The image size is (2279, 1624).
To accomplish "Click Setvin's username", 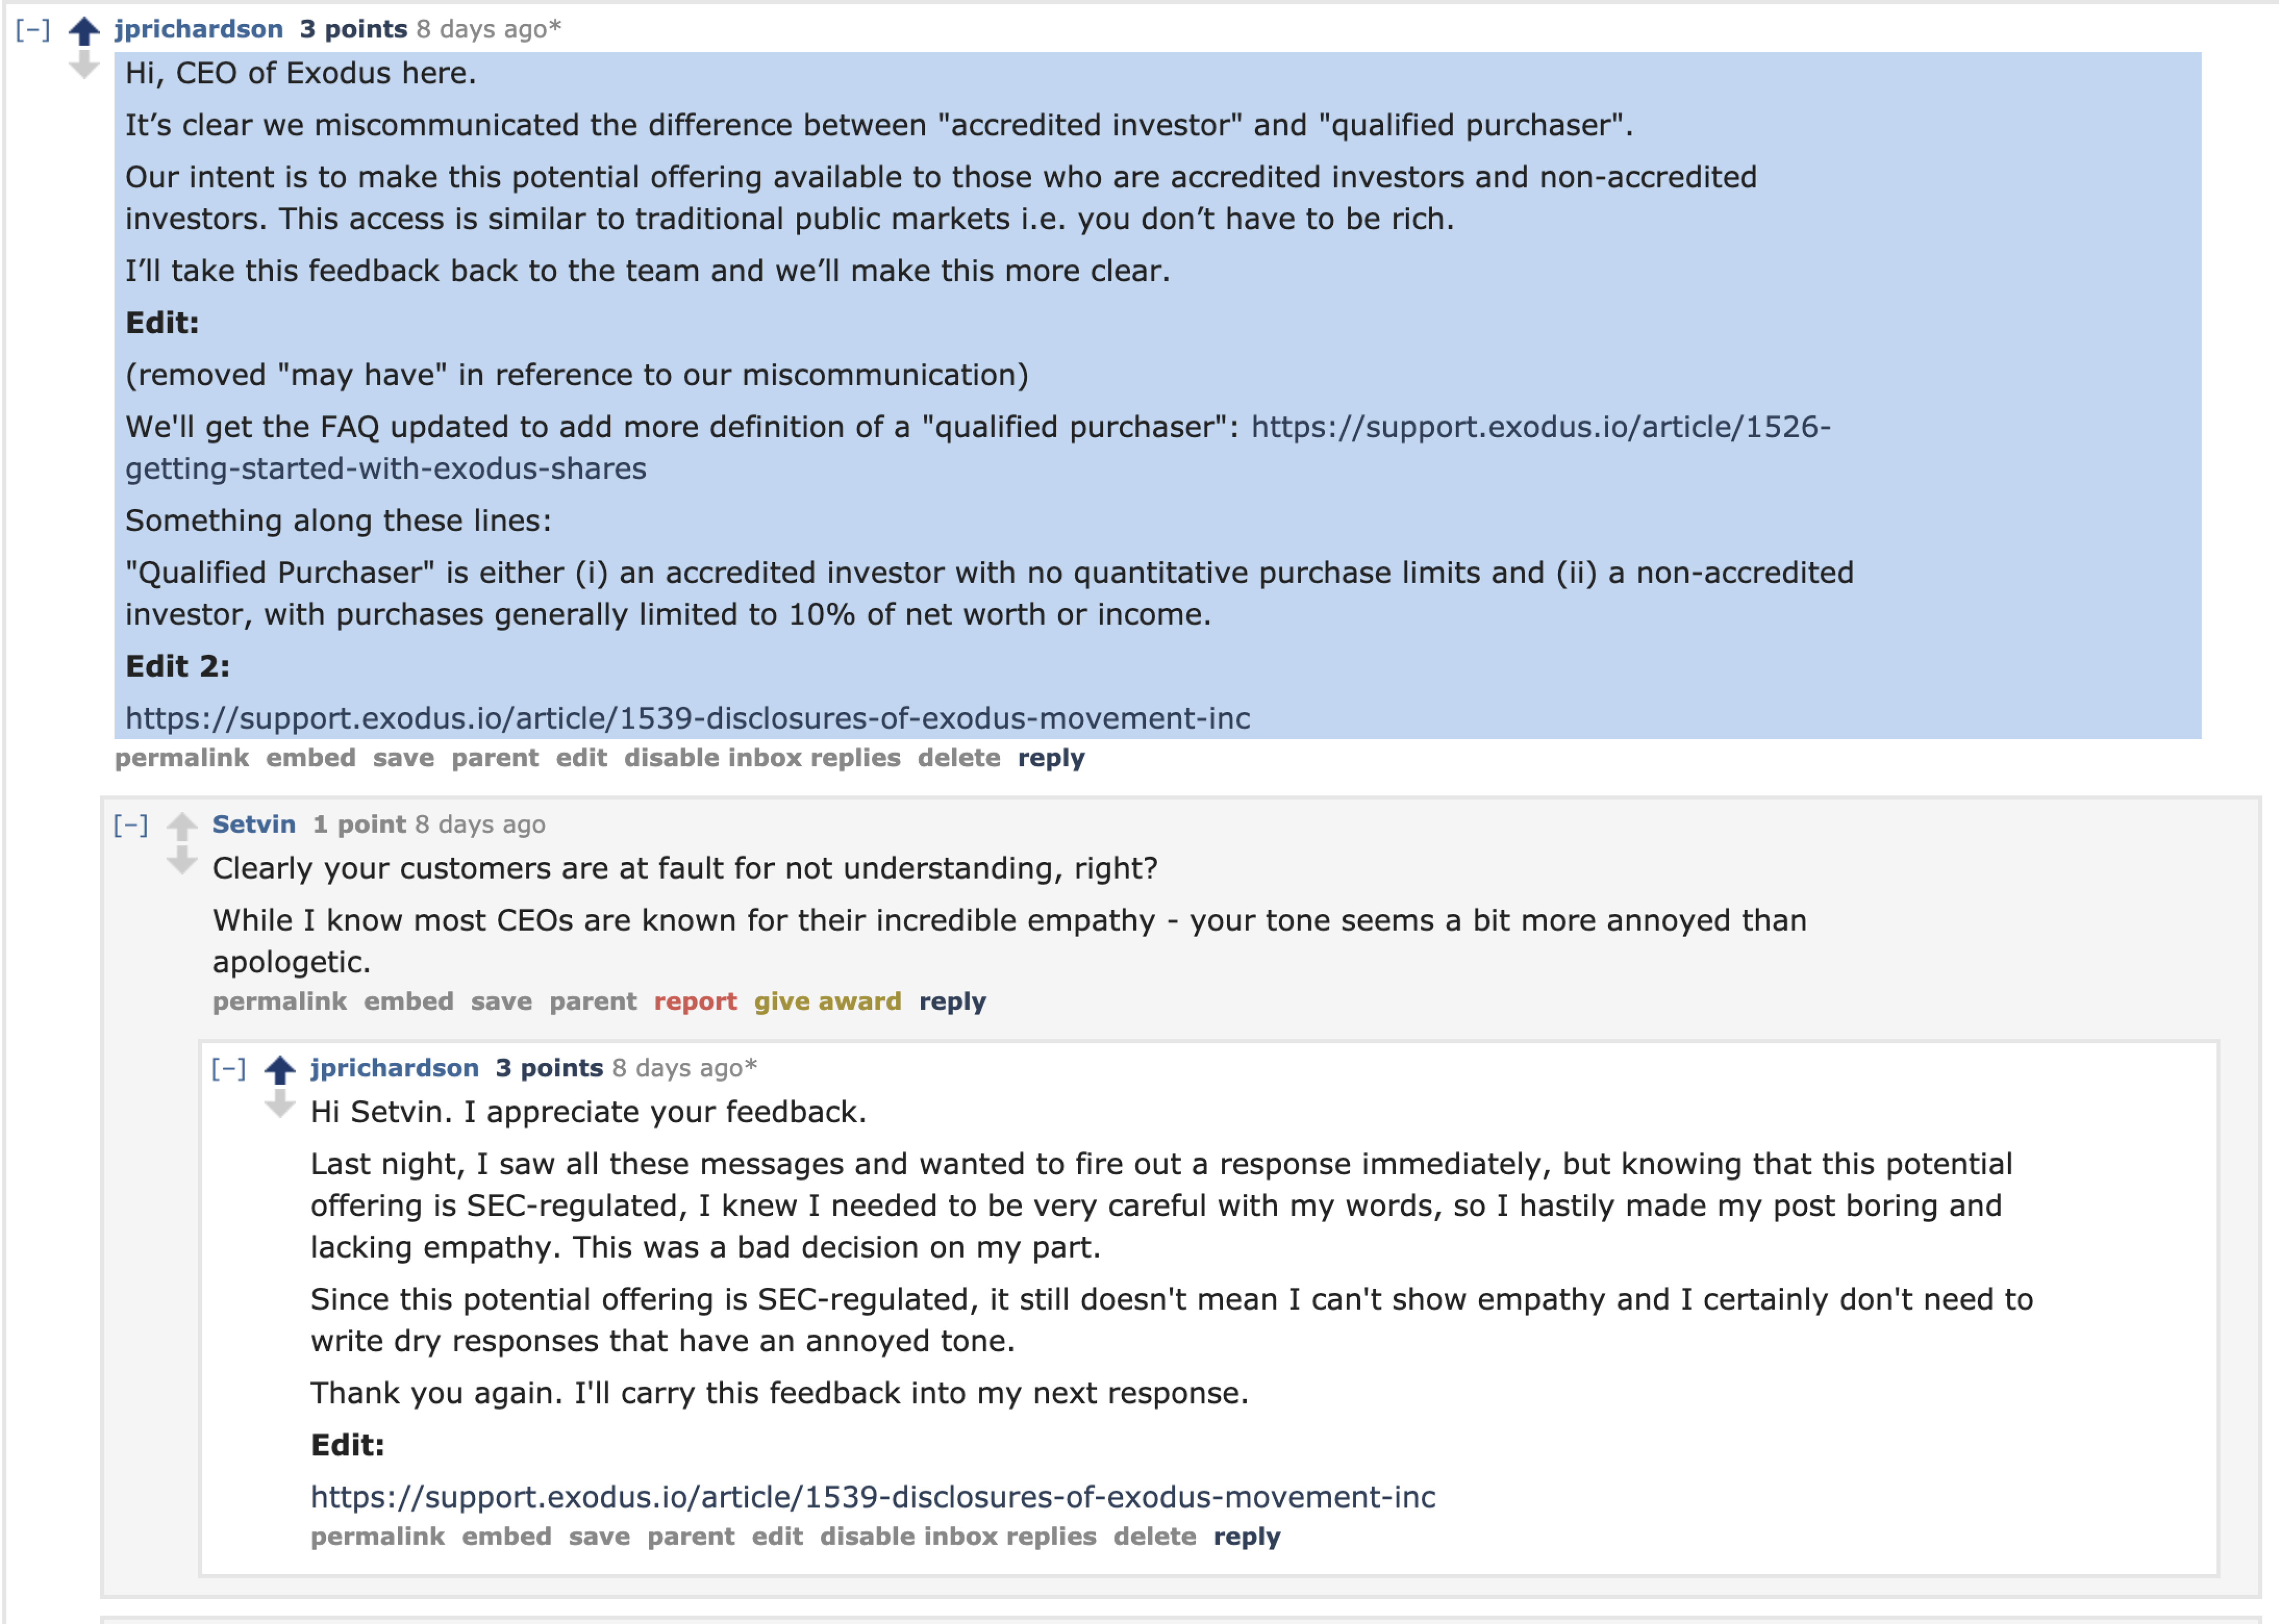I will click(x=253, y=824).
